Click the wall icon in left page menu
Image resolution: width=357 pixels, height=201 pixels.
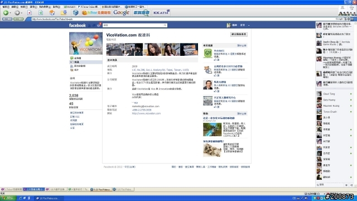click(x=72, y=58)
